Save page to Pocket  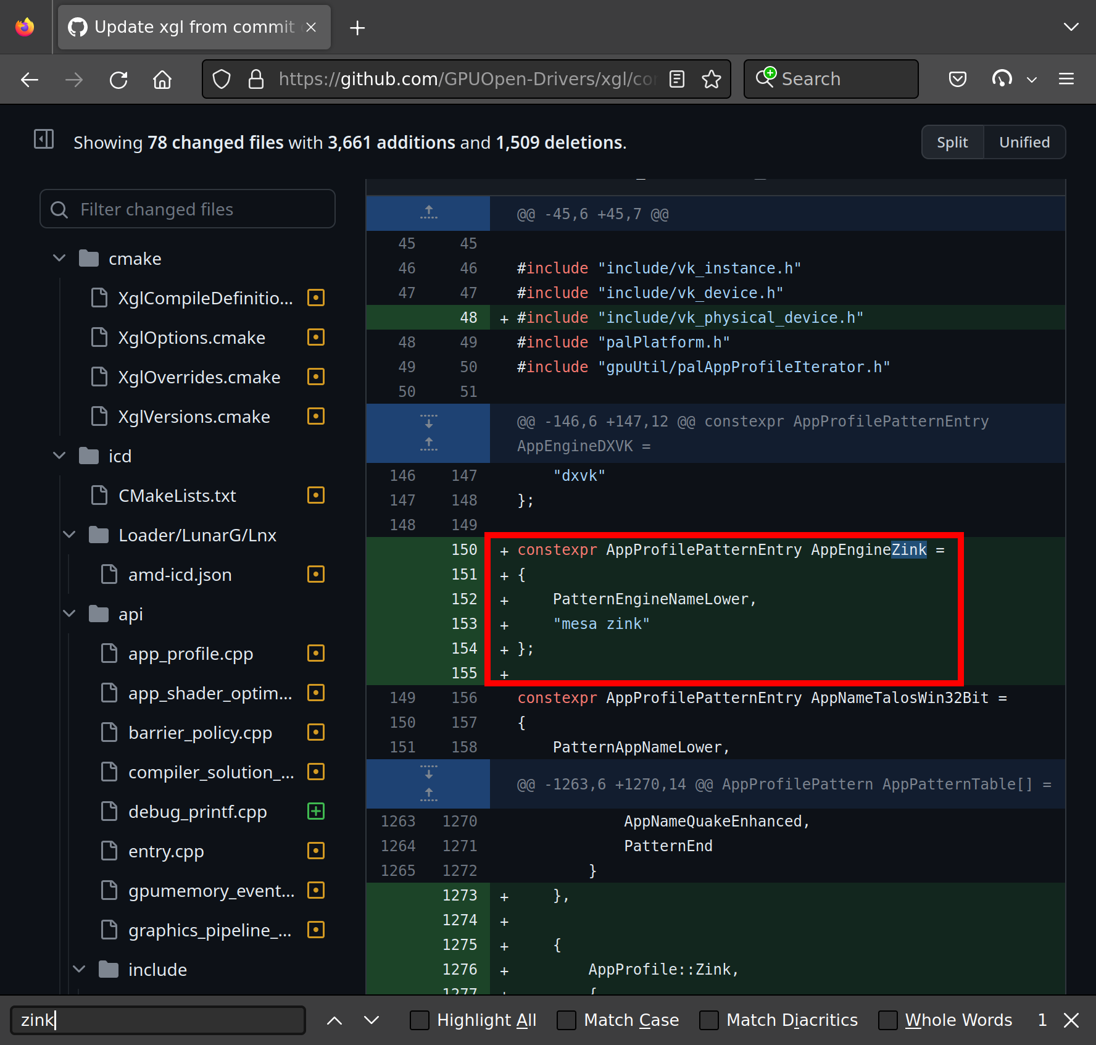[958, 79]
